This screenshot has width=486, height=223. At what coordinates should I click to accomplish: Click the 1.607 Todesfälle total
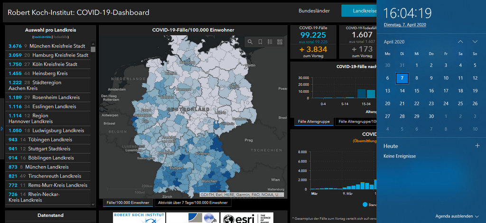362,35
